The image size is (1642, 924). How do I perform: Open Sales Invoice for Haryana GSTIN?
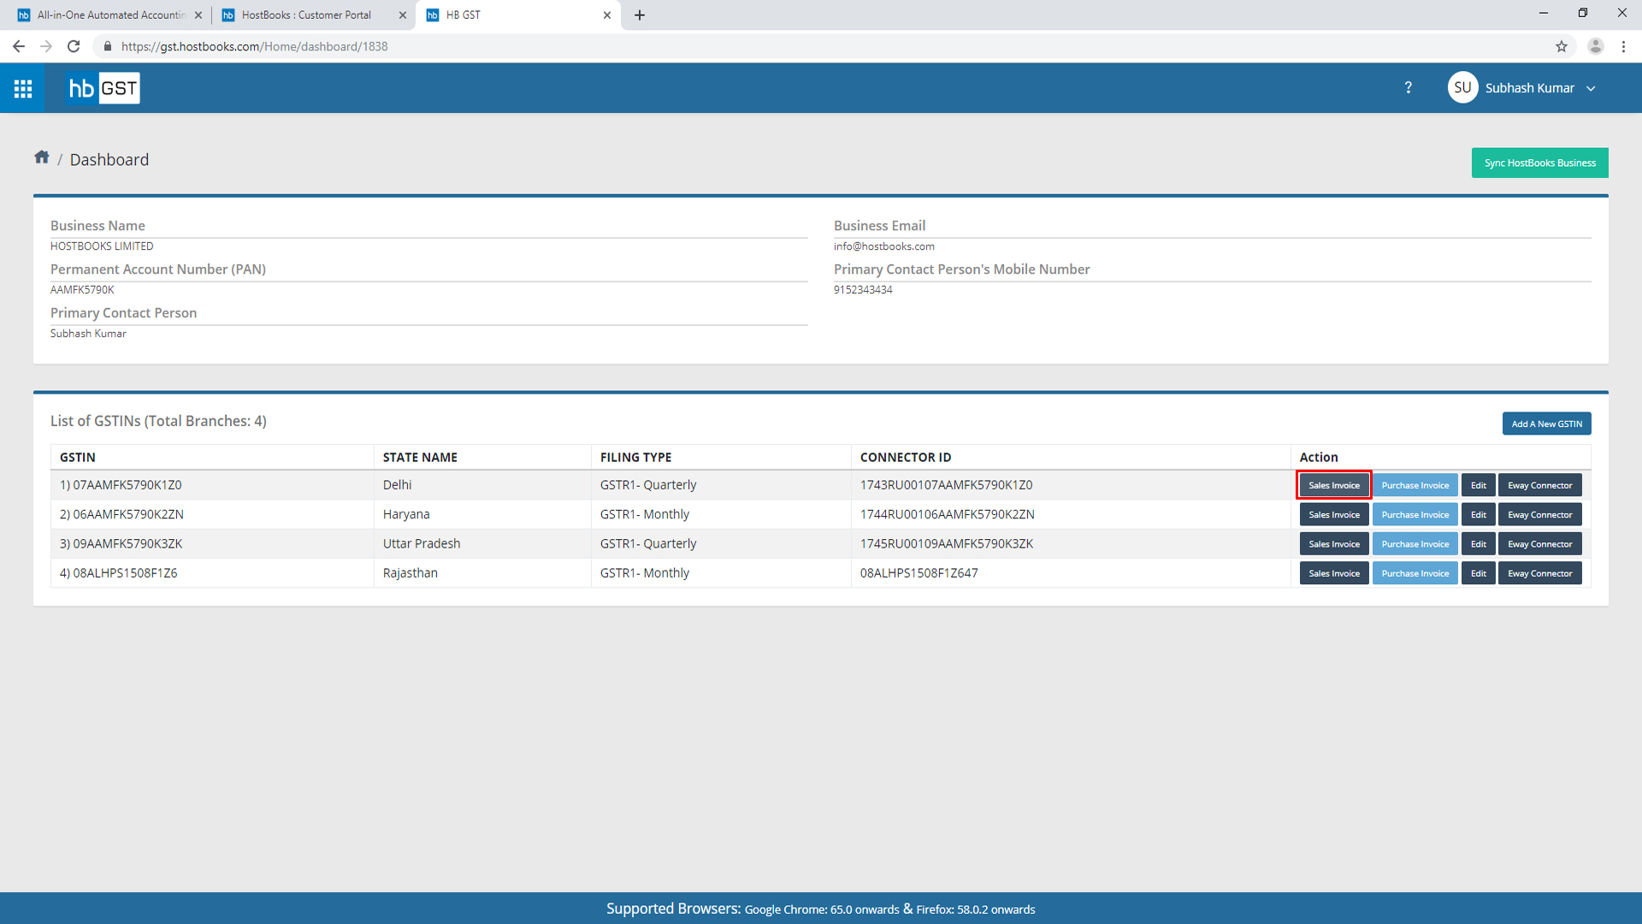[x=1333, y=514]
